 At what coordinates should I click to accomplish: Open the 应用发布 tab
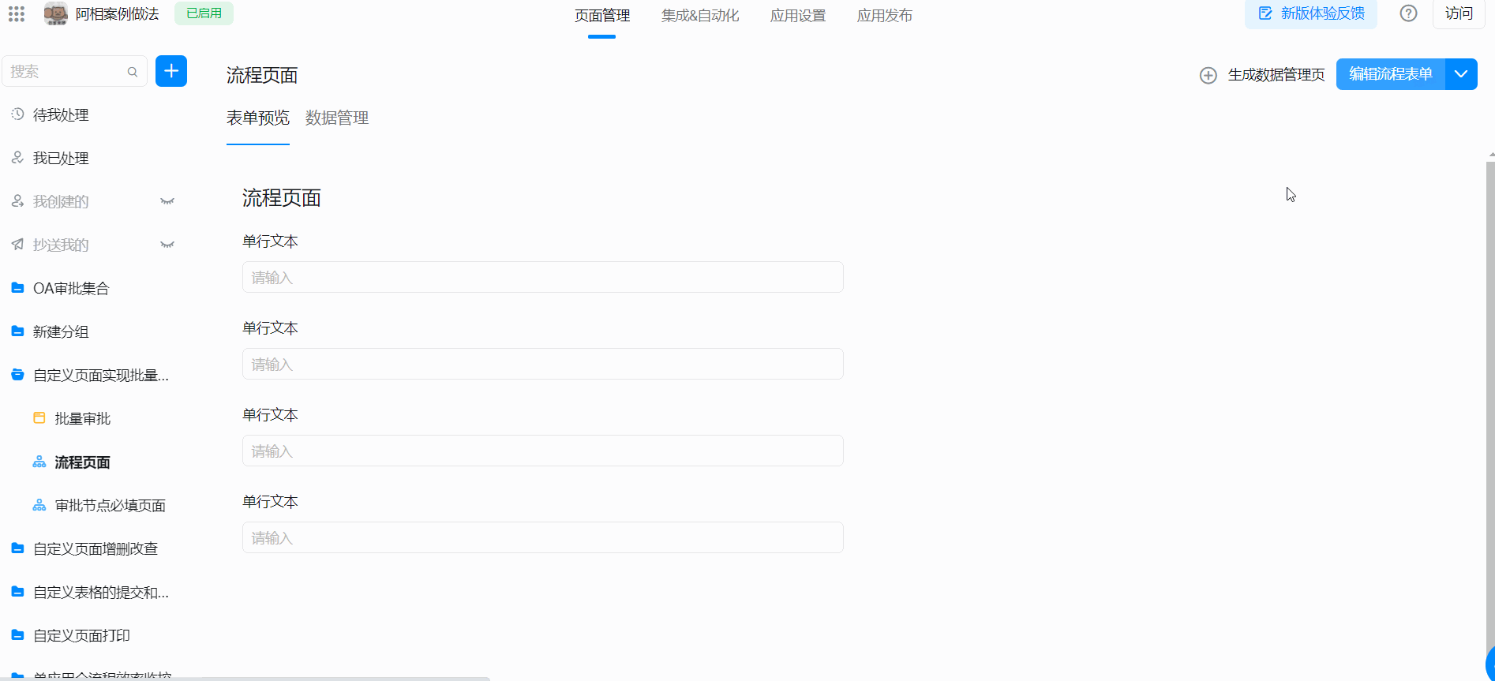(885, 16)
